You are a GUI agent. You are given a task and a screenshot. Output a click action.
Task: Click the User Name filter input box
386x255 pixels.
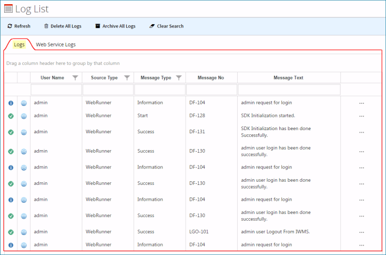point(56,90)
